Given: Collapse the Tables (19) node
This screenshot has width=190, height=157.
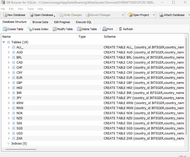Looking at the screenshot, I should tap(4, 42).
